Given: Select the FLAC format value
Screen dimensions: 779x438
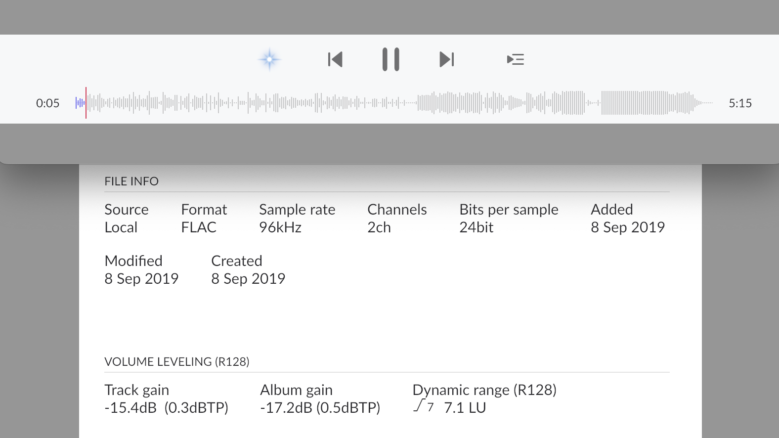Looking at the screenshot, I should pyautogui.click(x=199, y=227).
